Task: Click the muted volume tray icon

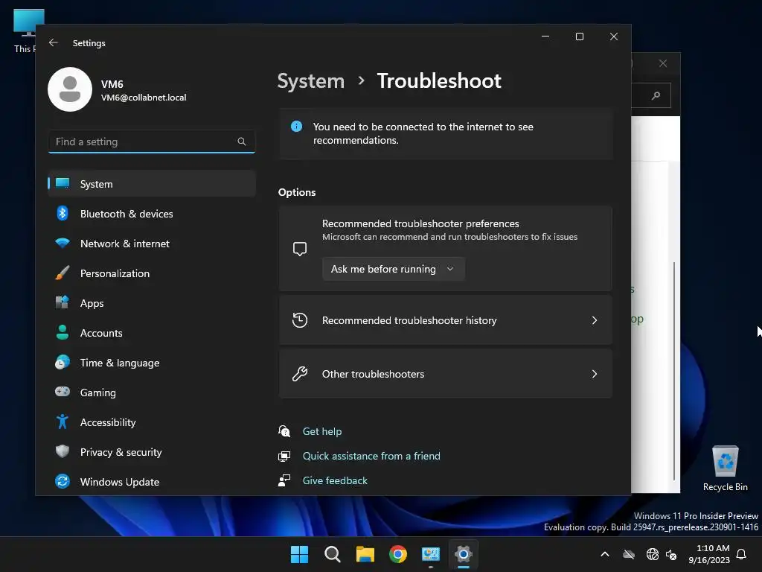Action: click(671, 554)
